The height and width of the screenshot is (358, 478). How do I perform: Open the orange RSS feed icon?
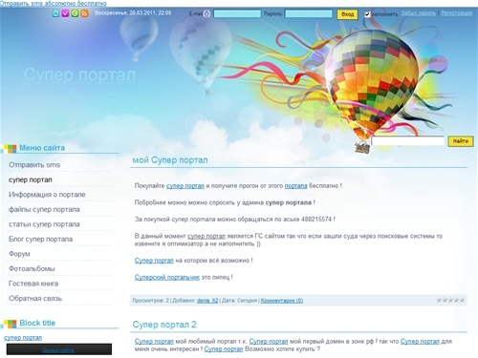tap(84, 13)
